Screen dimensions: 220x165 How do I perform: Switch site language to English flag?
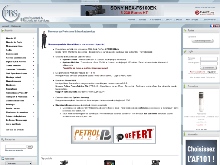(217, 26)
